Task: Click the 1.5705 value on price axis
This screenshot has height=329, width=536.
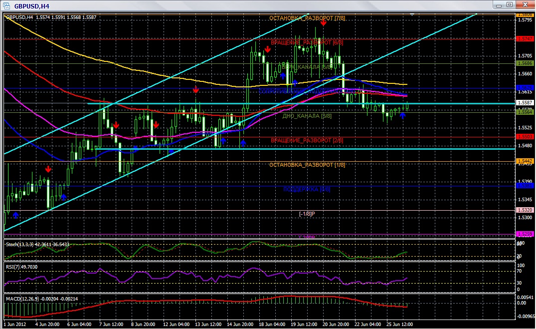Action: pos(525,56)
